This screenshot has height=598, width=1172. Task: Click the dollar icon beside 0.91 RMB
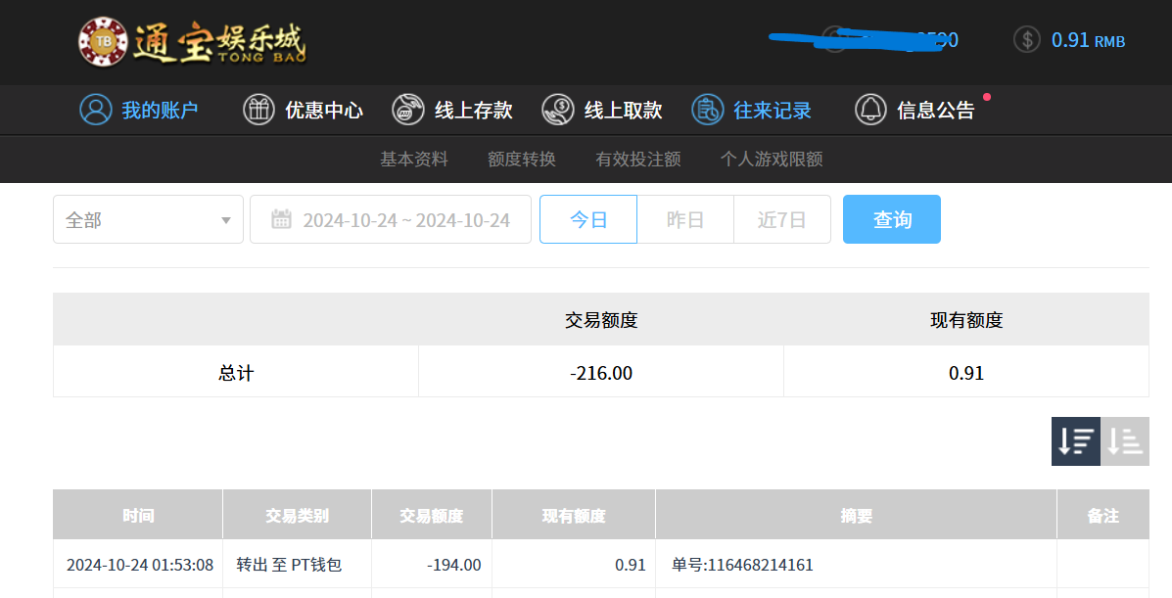1027,40
